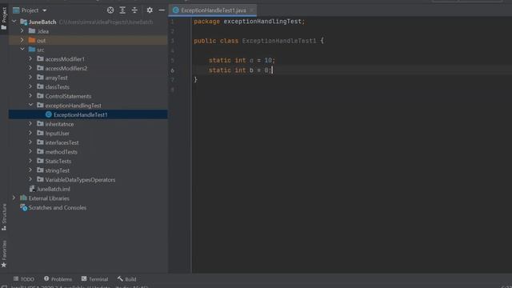Image resolution: width=512 pixels, height=288 pixels.
Task: Click the JuneBatch module icon
Action: click(x=23, y=22)
